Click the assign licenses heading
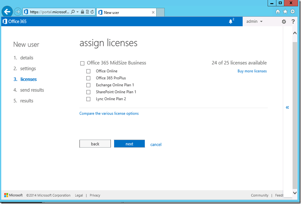 tap(109, 43)
